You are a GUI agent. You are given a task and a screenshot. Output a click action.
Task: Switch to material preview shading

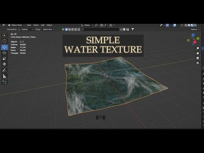192,25
